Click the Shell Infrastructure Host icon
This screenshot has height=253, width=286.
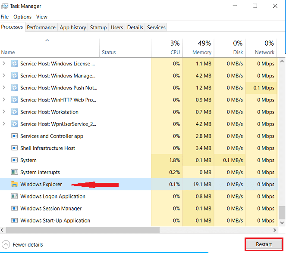click(14, 148)
